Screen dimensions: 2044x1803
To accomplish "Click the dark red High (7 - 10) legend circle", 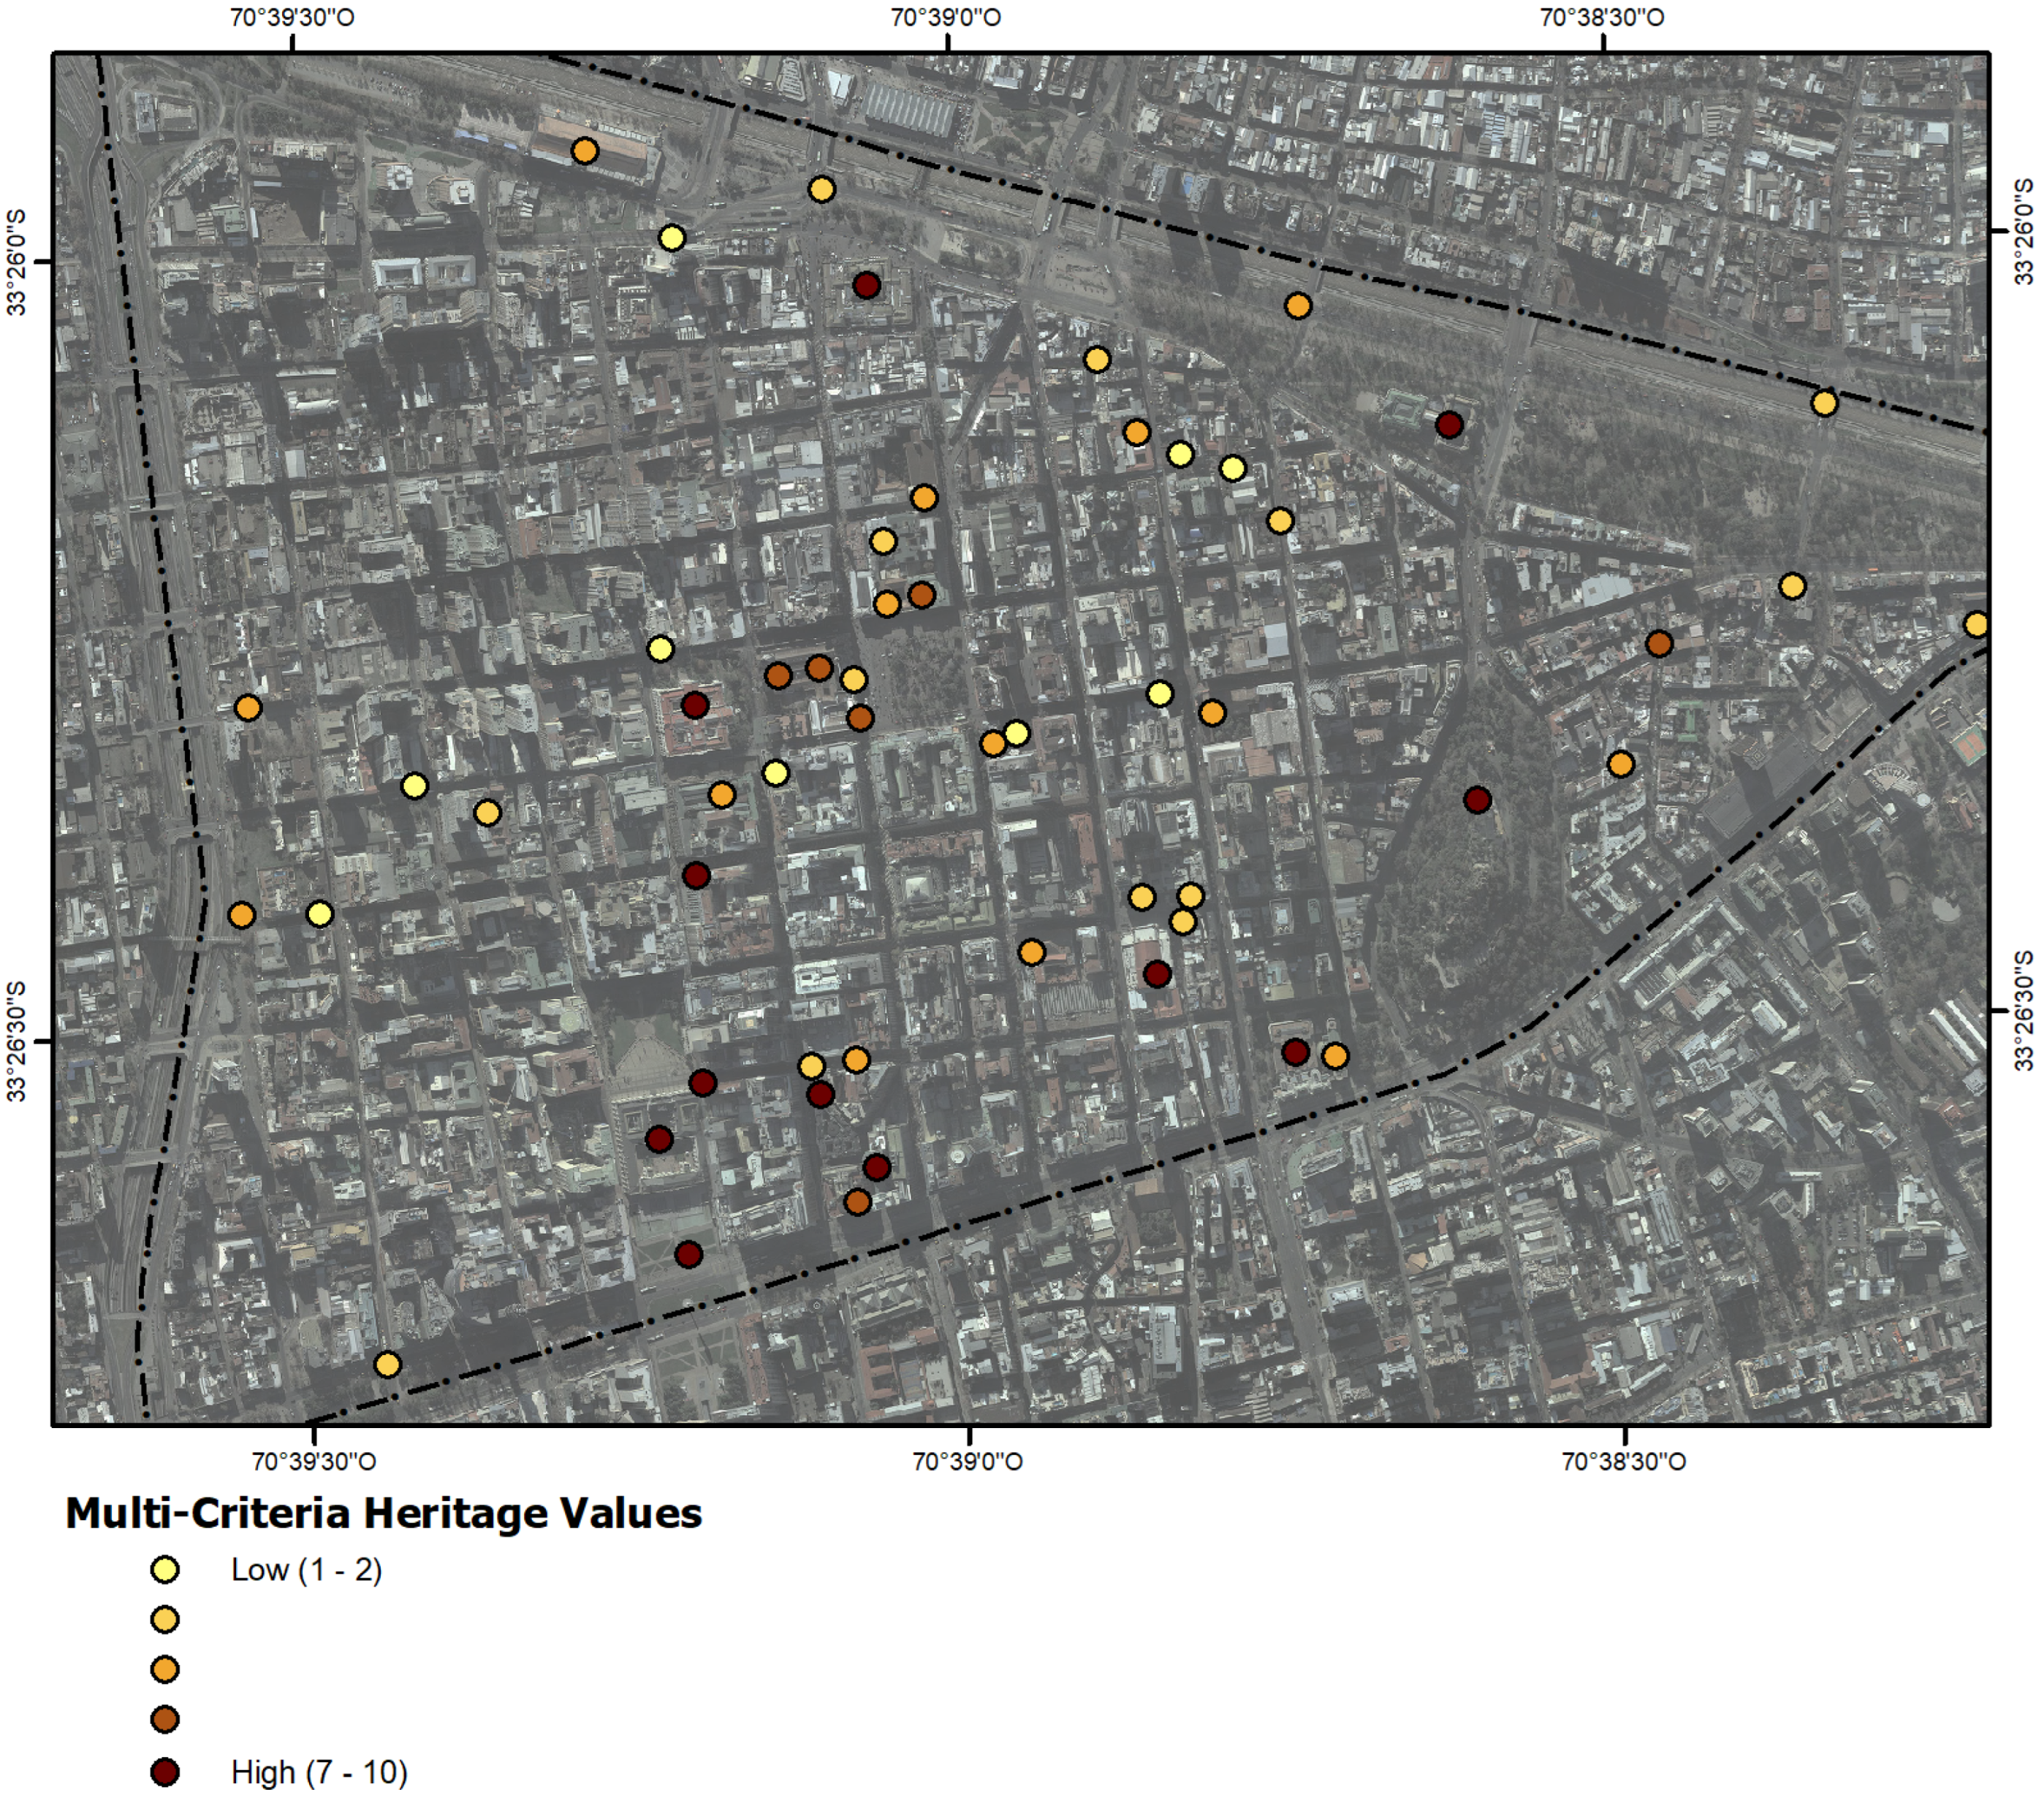I will (x=165, y=1772).
